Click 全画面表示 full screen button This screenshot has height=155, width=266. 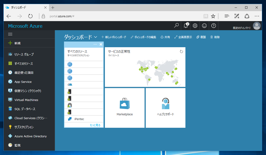coord(183,37)
